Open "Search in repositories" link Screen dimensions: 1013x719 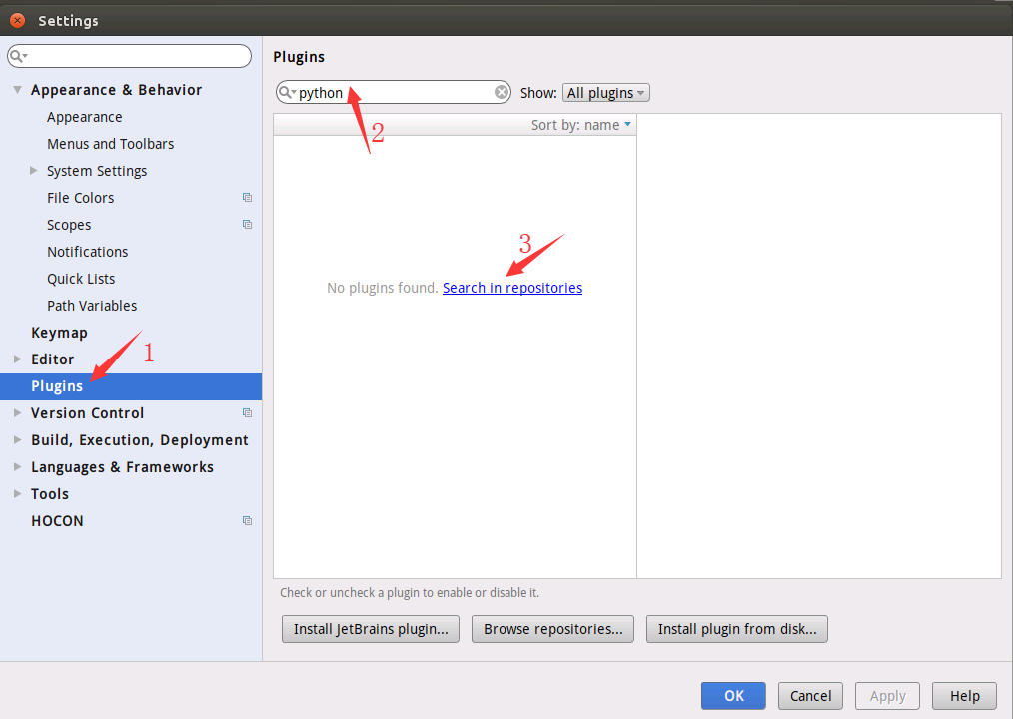511,287
